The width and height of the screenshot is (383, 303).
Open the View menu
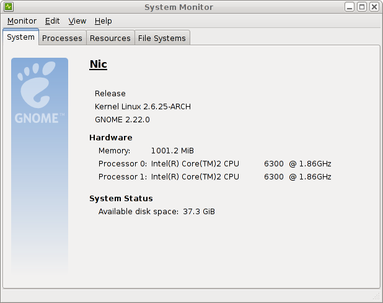coord(77,21)
